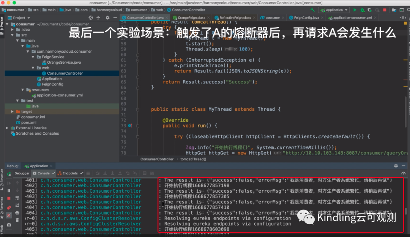Run with coverage using the shield icon
The image size is (410, 237).
(x=370, y=10)
